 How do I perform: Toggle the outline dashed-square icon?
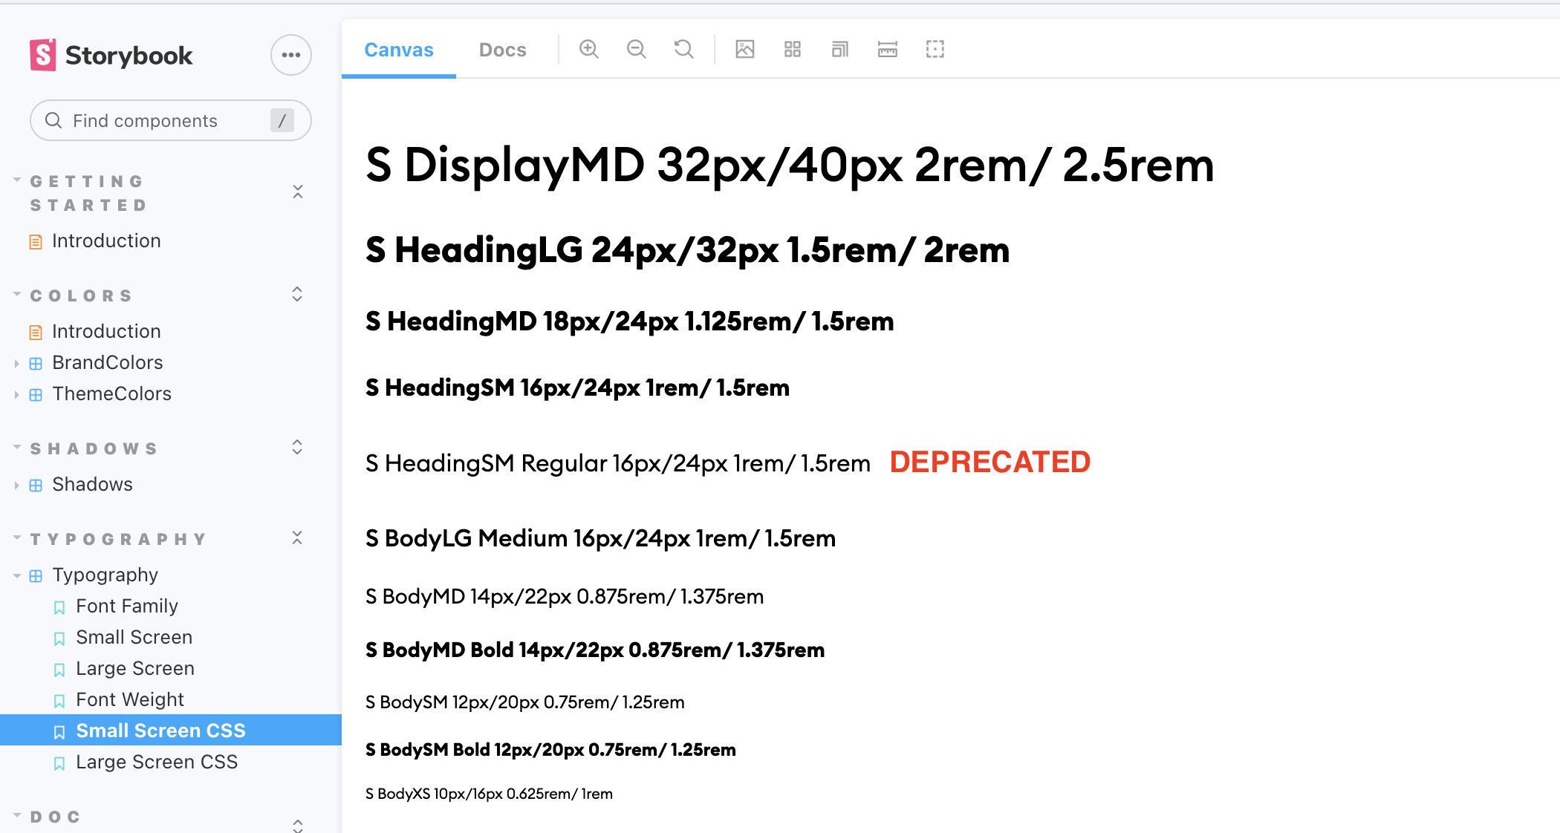[x=935, y=50]
